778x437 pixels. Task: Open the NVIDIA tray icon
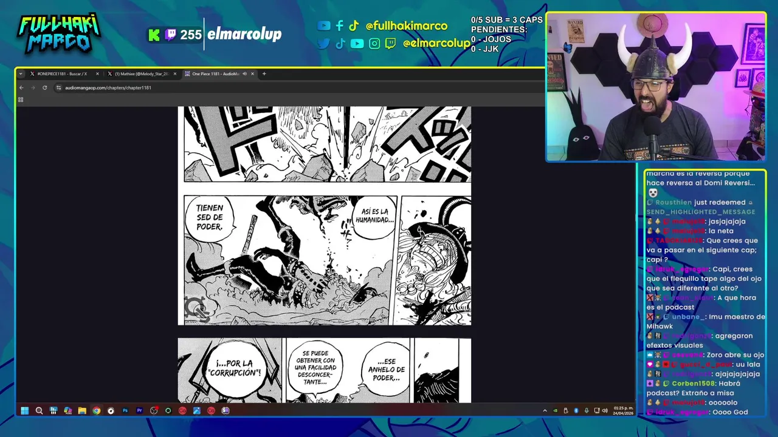(556, 411)
